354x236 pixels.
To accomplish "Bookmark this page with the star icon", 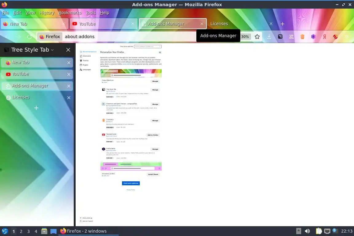I will [x=257, y=37].
